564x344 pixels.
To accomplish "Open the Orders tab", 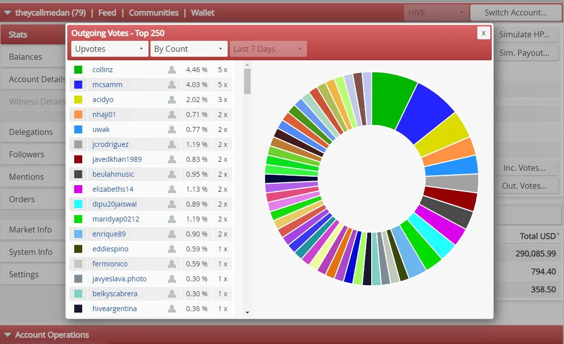I will coord(33,199).
